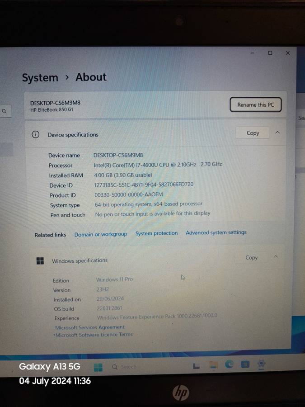Open the Settings gear icon on taskbar
The width and height of the screenshot is (305, 407).
tap(261, 364)
